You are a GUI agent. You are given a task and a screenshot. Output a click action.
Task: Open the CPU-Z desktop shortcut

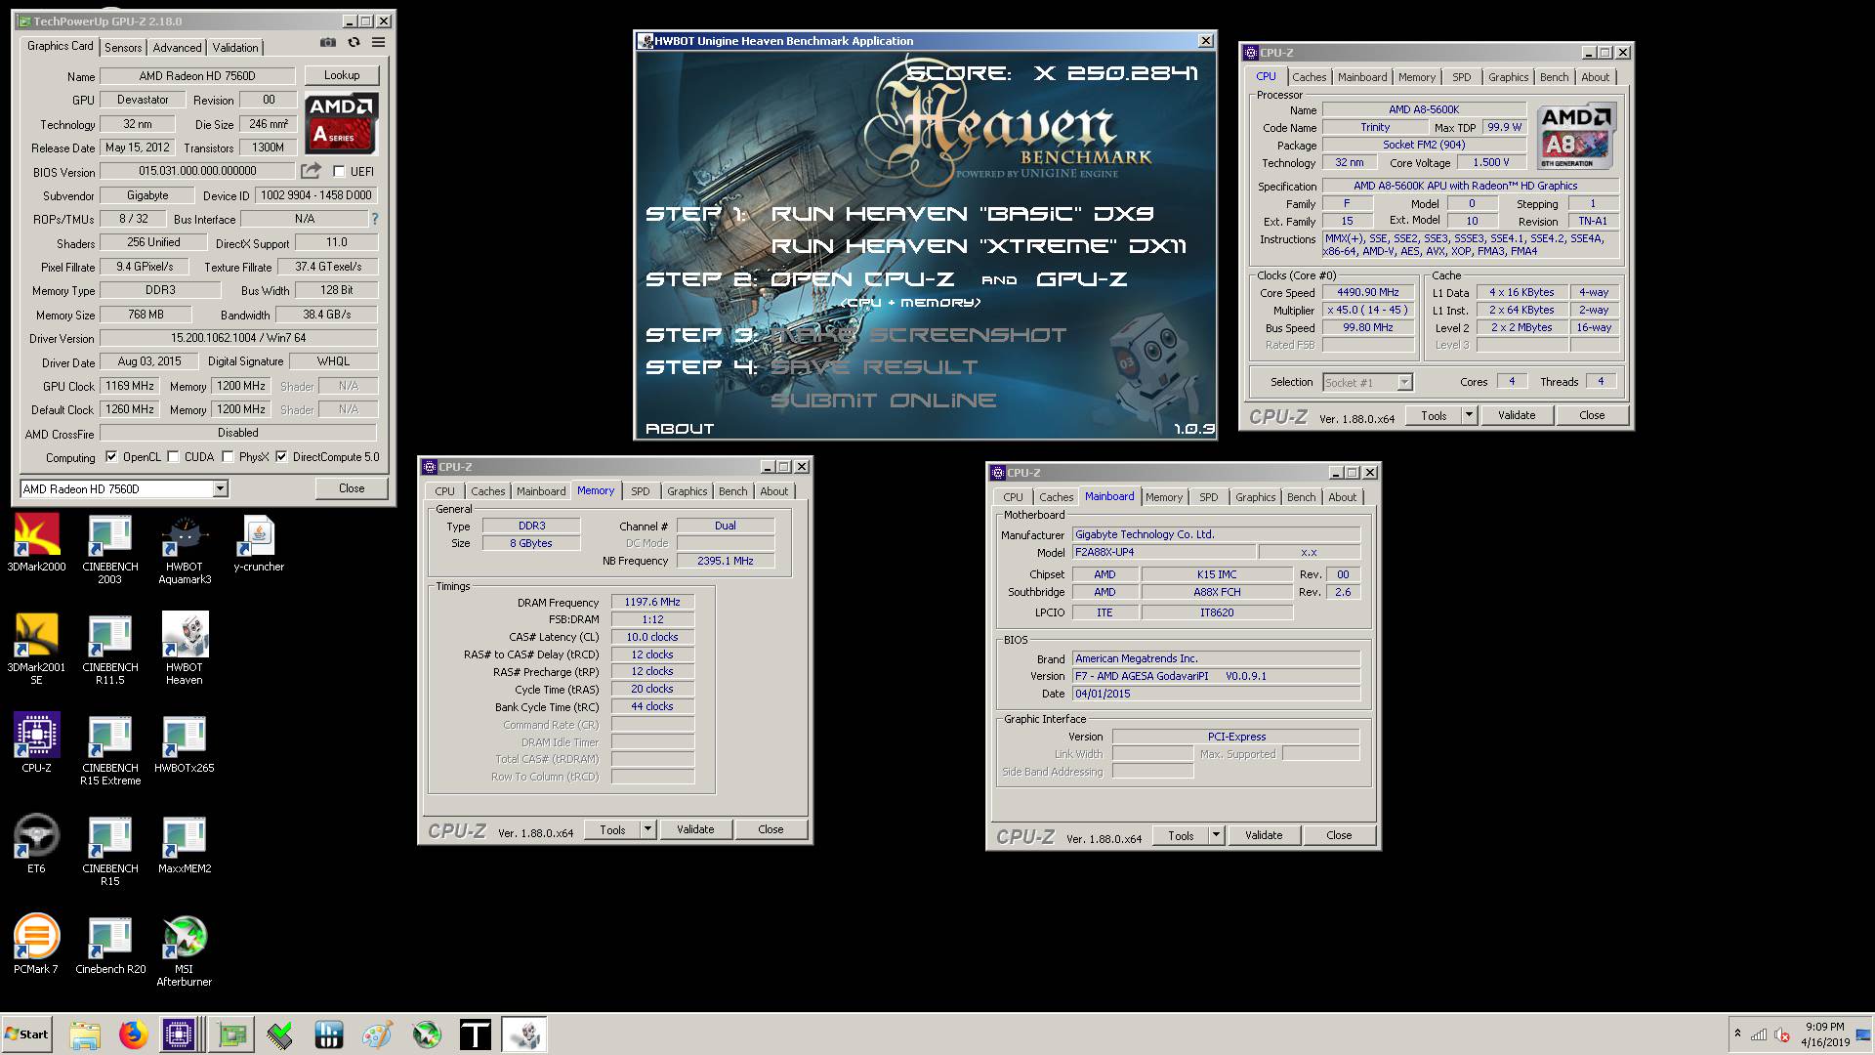[36, 742]
